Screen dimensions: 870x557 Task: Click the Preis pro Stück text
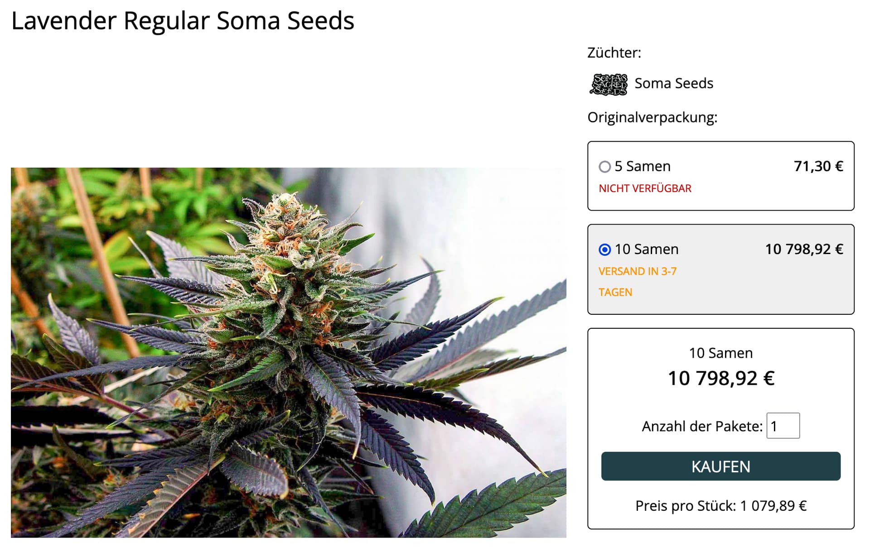coord(721,506)
